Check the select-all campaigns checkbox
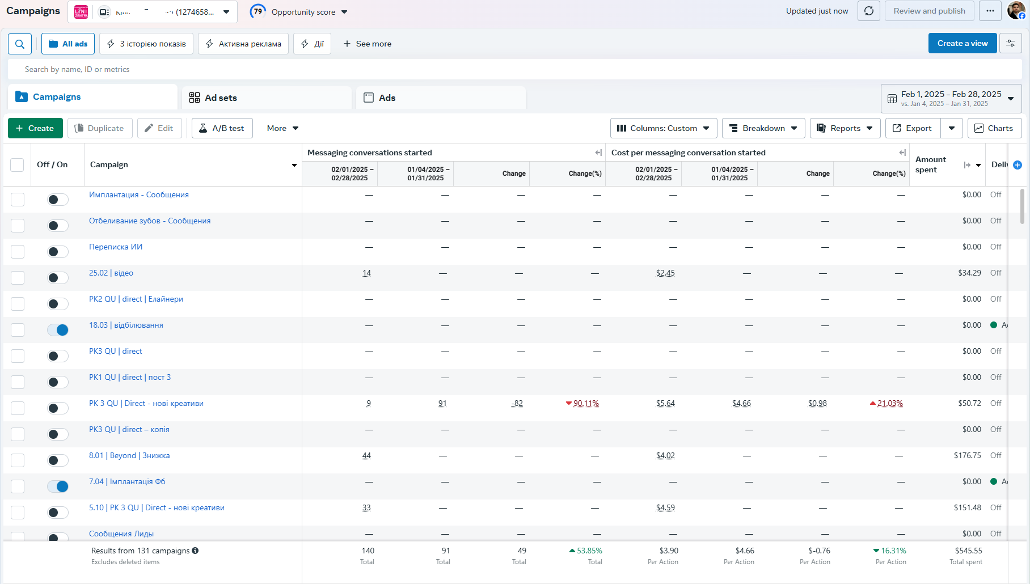Image resolution: width=1030 pixels, height=584 pixels. [17, 165]
